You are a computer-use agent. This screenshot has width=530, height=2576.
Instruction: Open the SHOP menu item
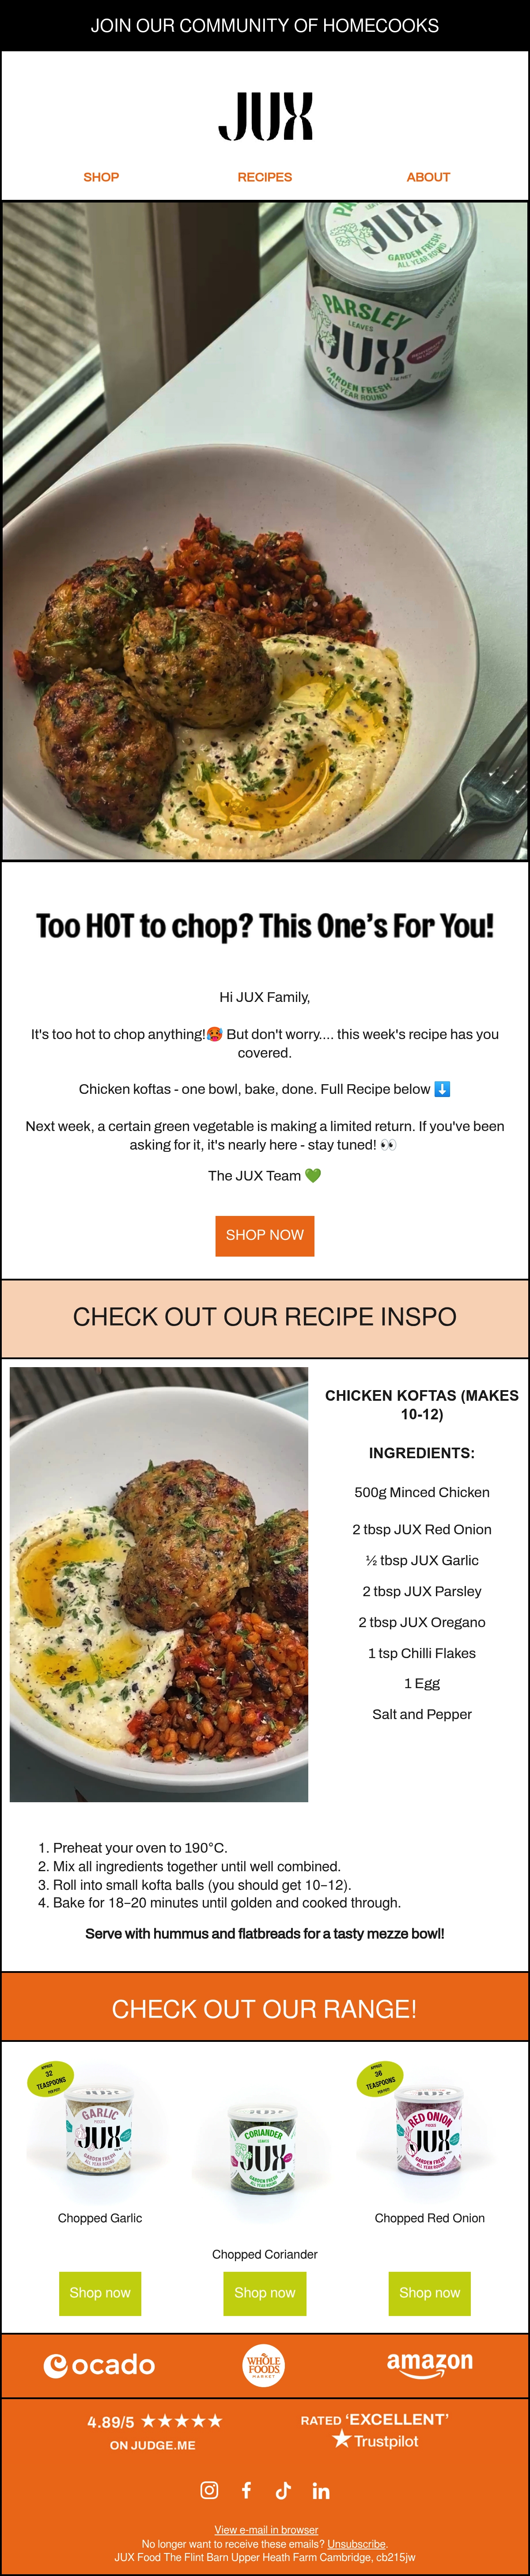point(101,177)
